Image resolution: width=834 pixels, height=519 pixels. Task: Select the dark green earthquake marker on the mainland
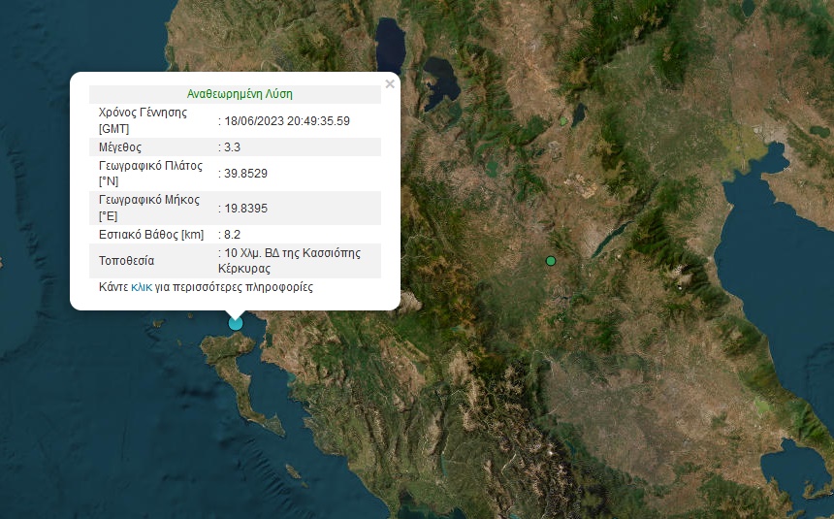pos(551,261)
